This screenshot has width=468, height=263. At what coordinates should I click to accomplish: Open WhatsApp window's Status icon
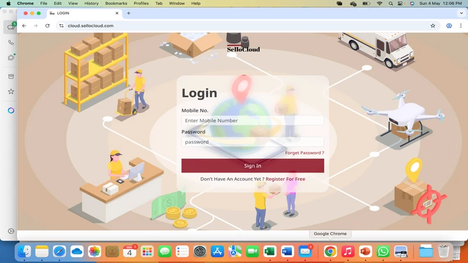tap(11, 57)
